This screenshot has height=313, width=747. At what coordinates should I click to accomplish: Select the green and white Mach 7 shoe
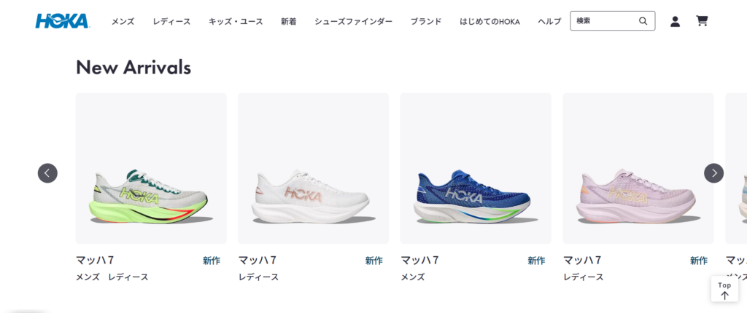click(x=151, y=168)
